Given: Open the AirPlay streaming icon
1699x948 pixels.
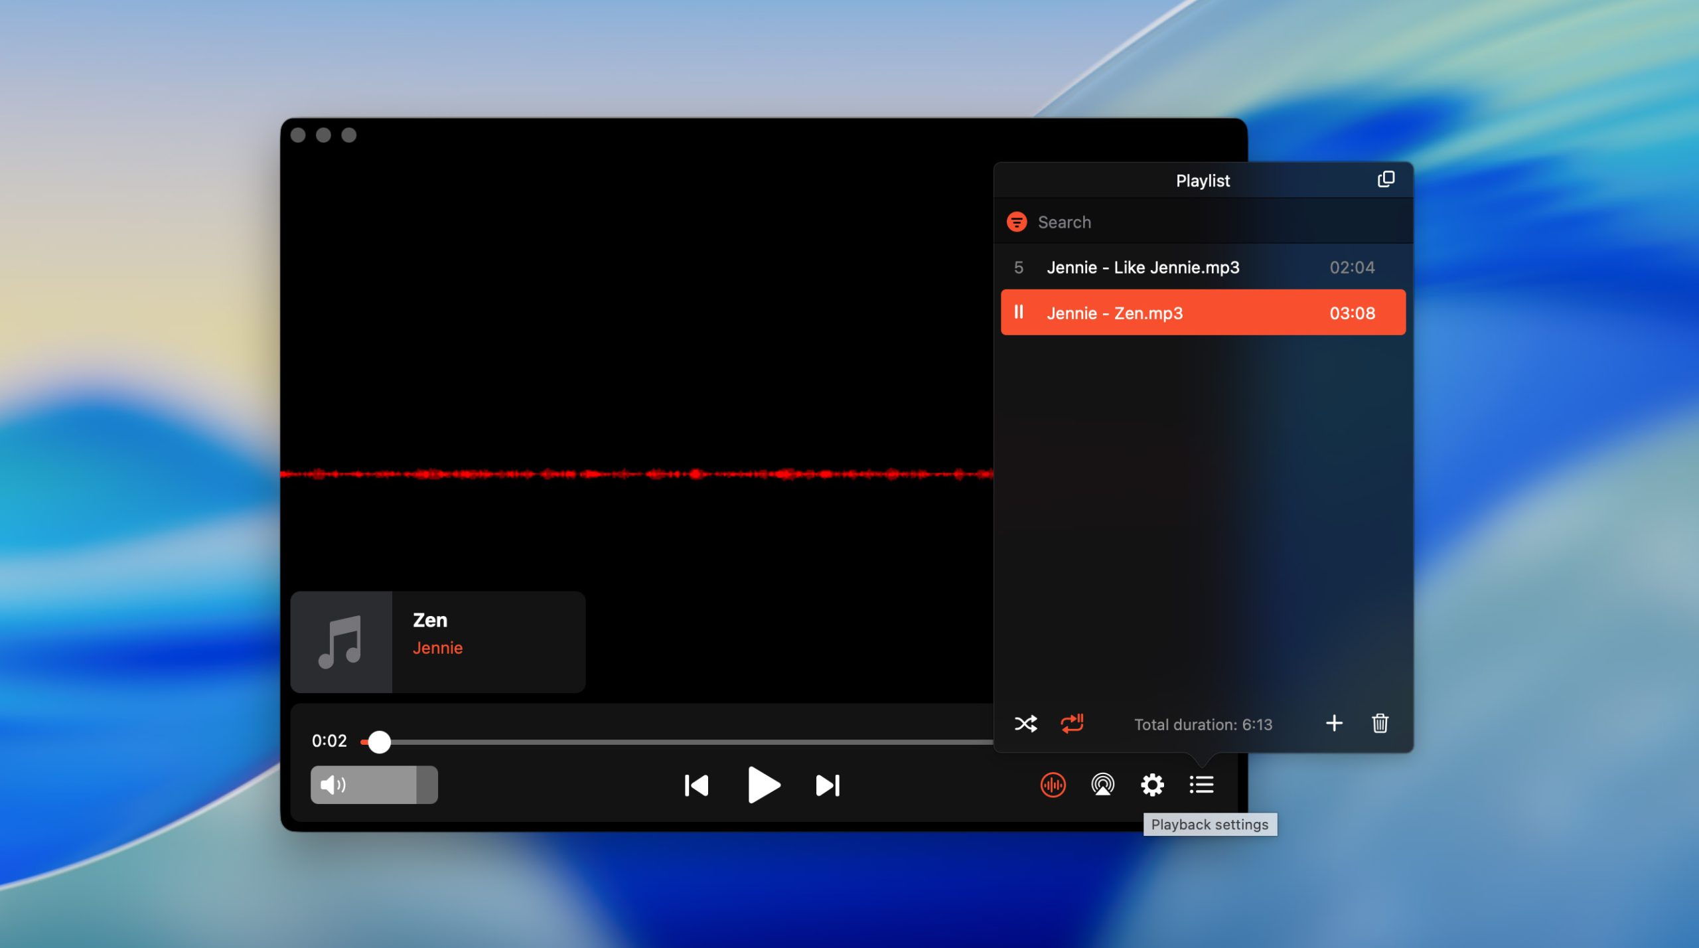Looking at the screenshot, I should (1102, 785).
